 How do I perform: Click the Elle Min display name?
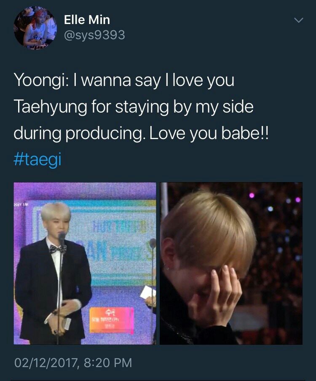[87, 20]
